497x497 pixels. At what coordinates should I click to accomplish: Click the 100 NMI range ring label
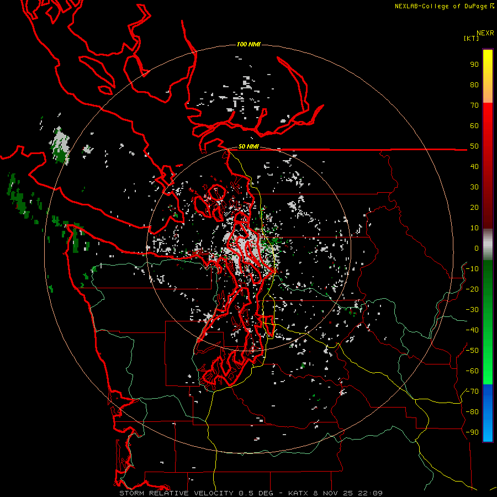coord(248,44)
